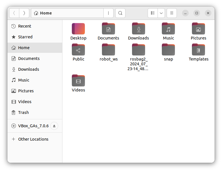This screenshot has height=171, width=222.
Task: Select the Desktop folder icon
Action: 78,29
